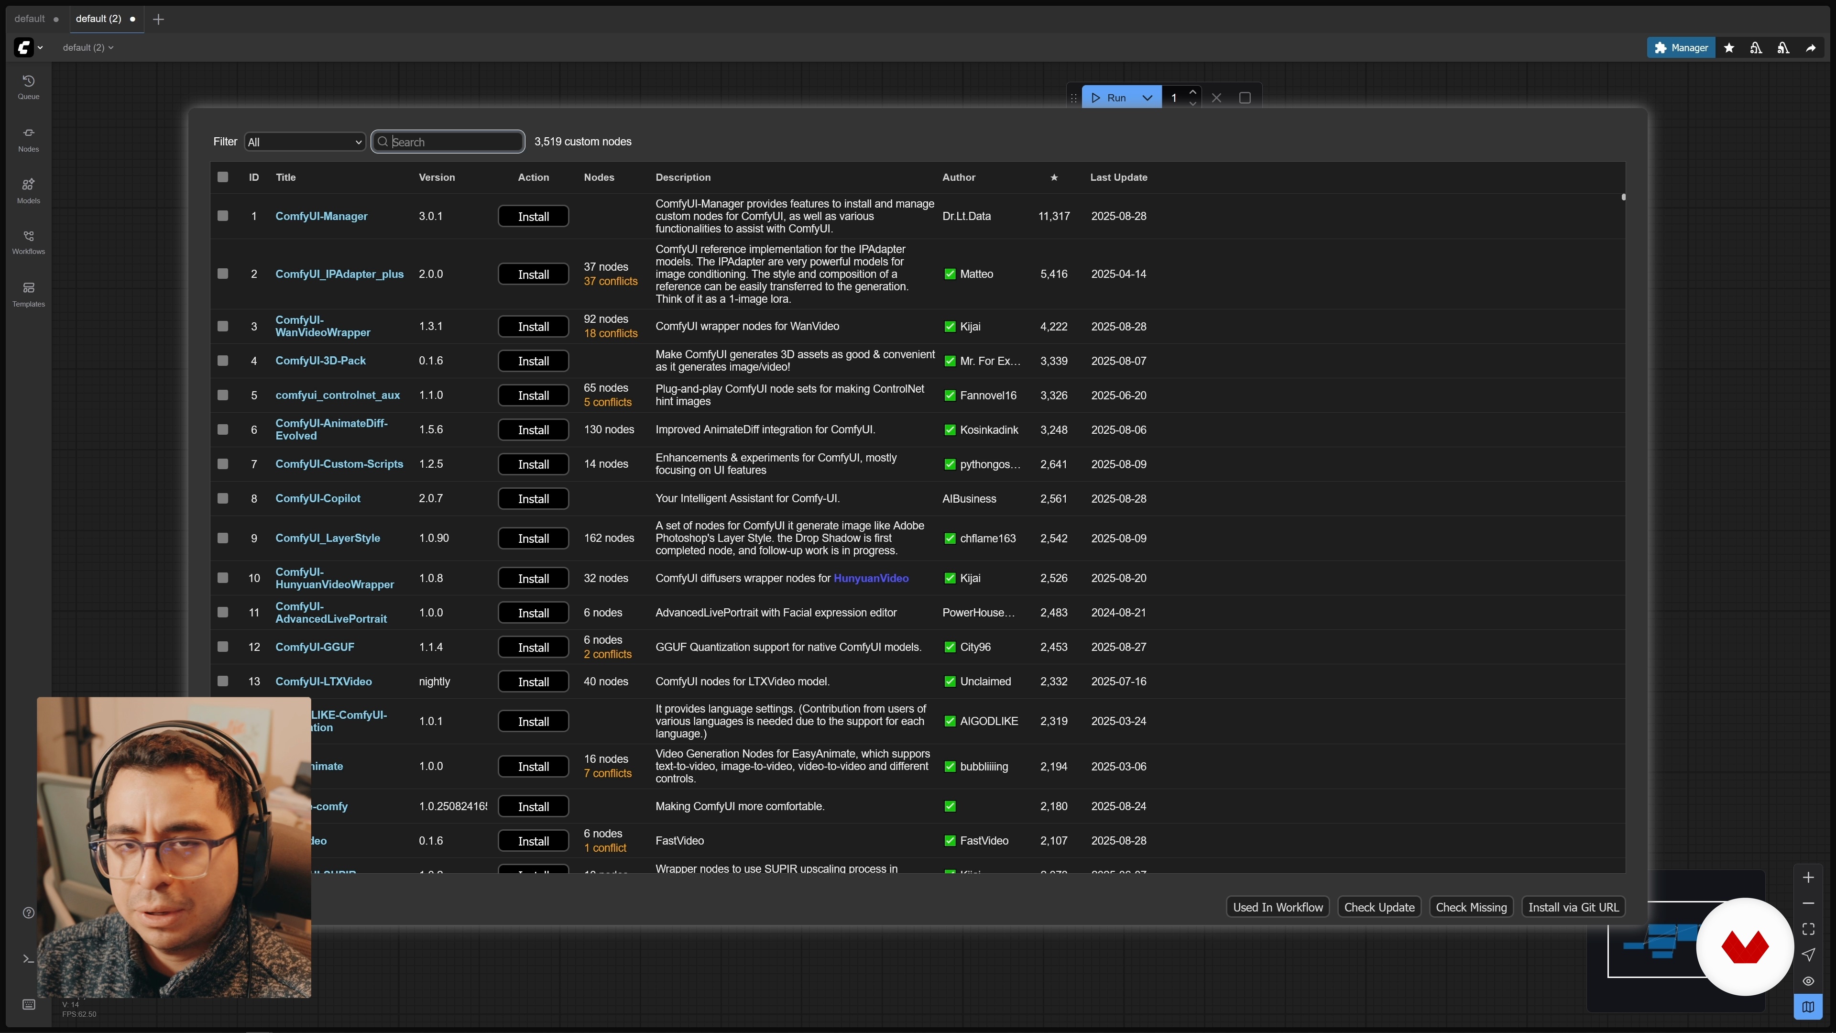
Task: Click the Install via Git URL button
Action: [1573, 908]
